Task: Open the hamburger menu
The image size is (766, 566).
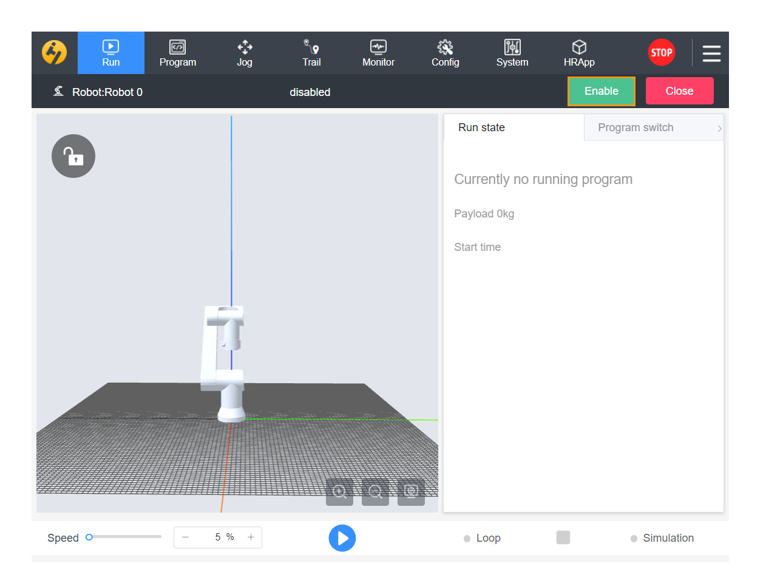Action: 711,53
